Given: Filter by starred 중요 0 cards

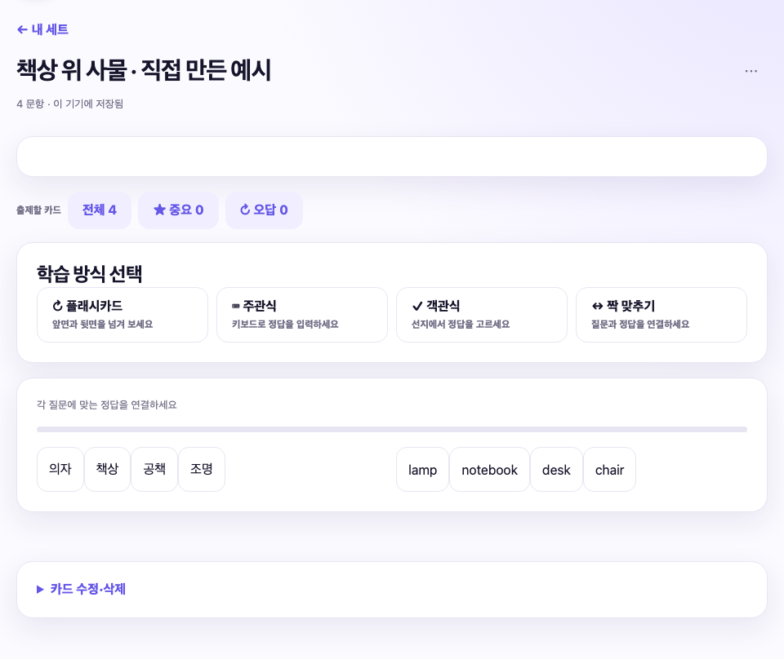Looking at the screenshot, I should point(179,210).
